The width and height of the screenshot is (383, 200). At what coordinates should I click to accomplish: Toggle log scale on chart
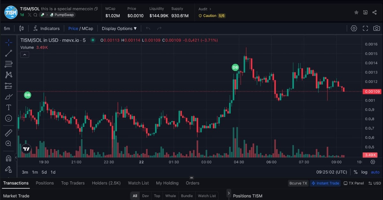[x=364, y=172]
